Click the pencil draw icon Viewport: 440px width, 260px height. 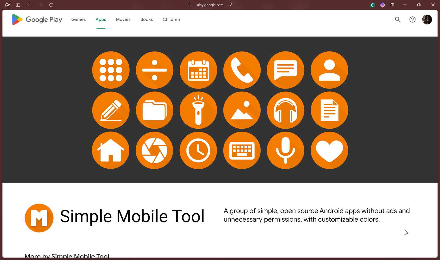tap(111, 110)
